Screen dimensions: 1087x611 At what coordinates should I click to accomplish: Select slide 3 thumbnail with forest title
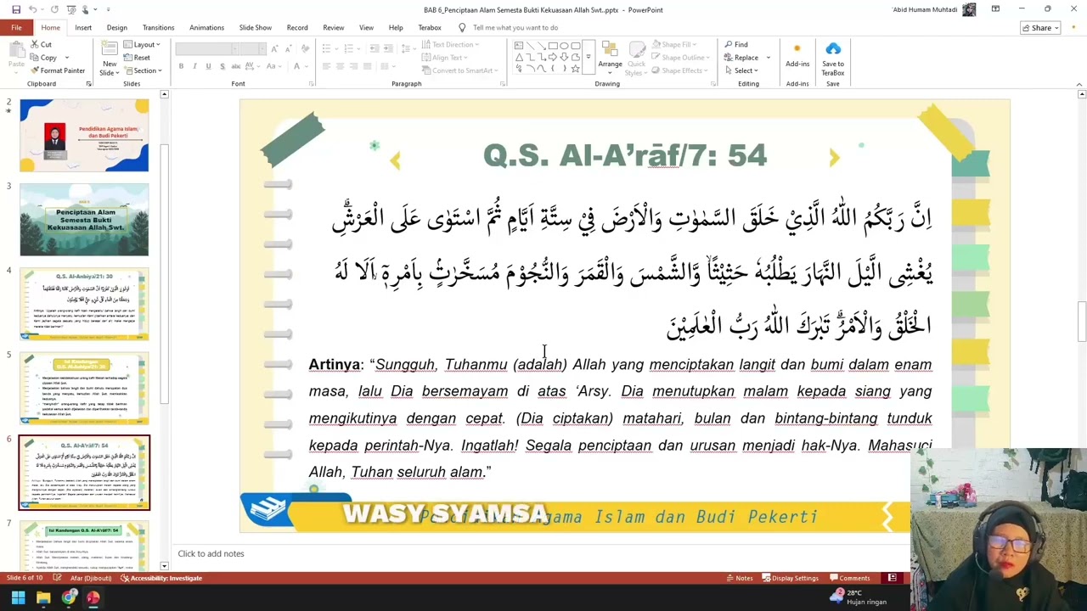tap(84, 220)
